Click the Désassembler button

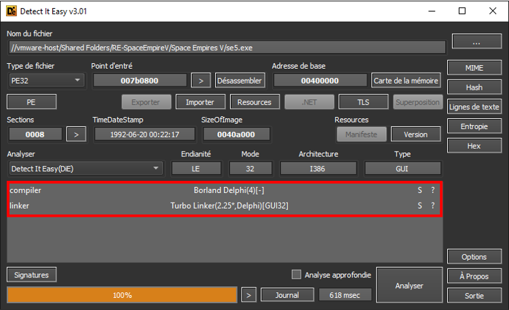(240, 81)
